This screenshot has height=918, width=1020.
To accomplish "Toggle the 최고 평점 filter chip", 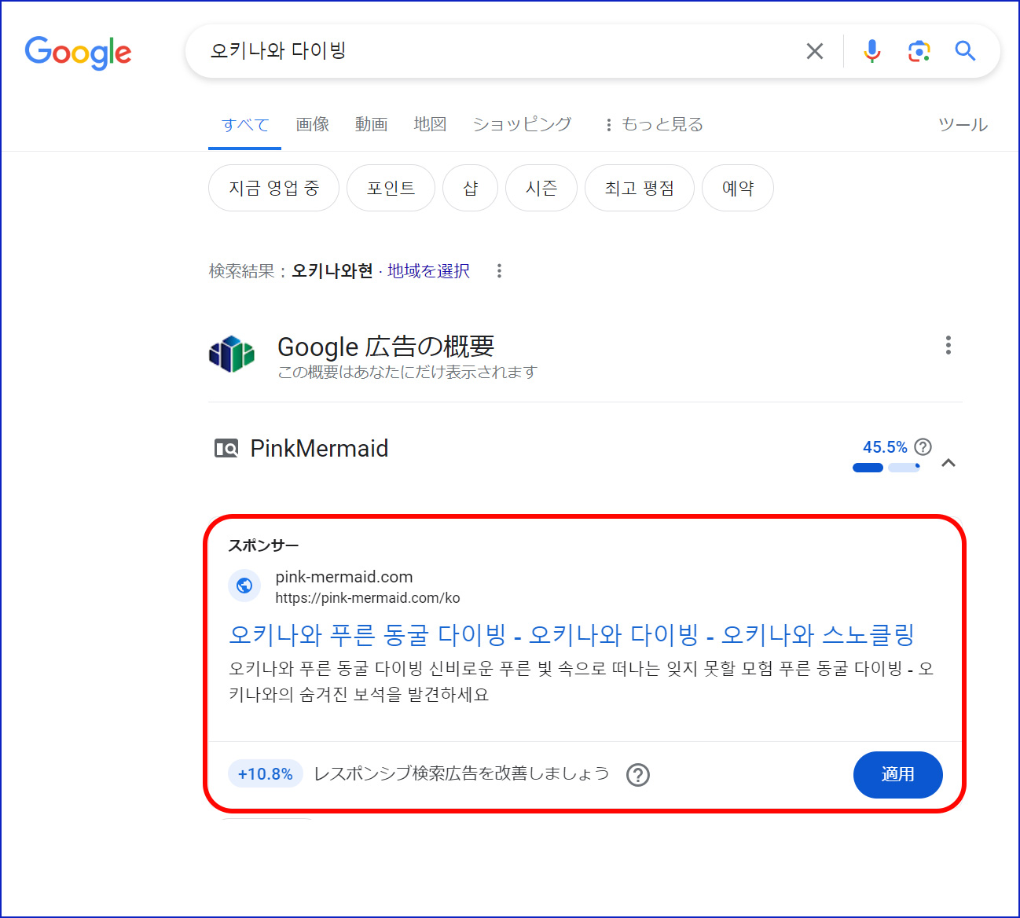I will [639, 189].
